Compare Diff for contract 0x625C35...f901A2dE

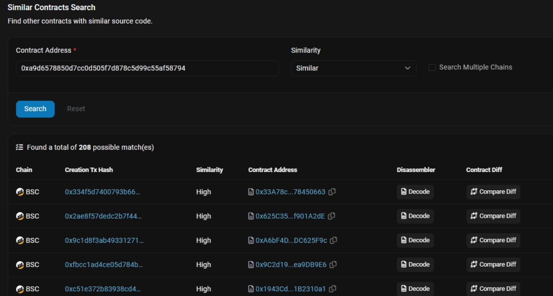pos(493,216)
